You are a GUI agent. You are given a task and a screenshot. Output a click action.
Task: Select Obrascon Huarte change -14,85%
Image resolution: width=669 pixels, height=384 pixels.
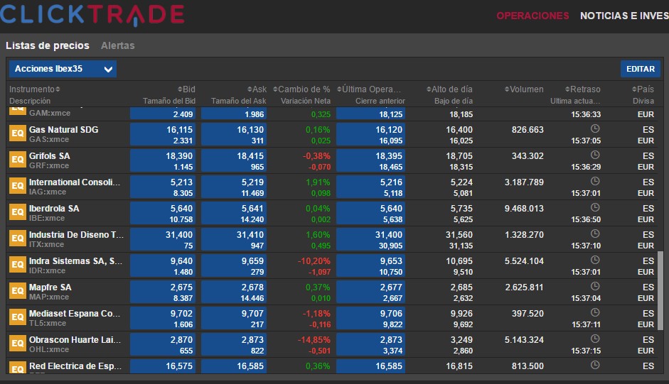coord(314,340)
